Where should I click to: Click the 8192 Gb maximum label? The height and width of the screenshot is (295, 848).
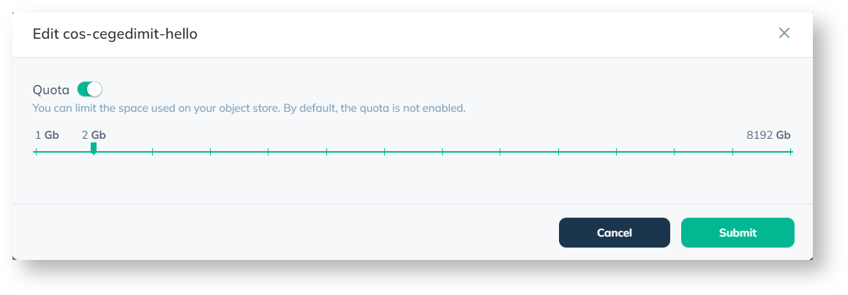click(x=768, y=135)
